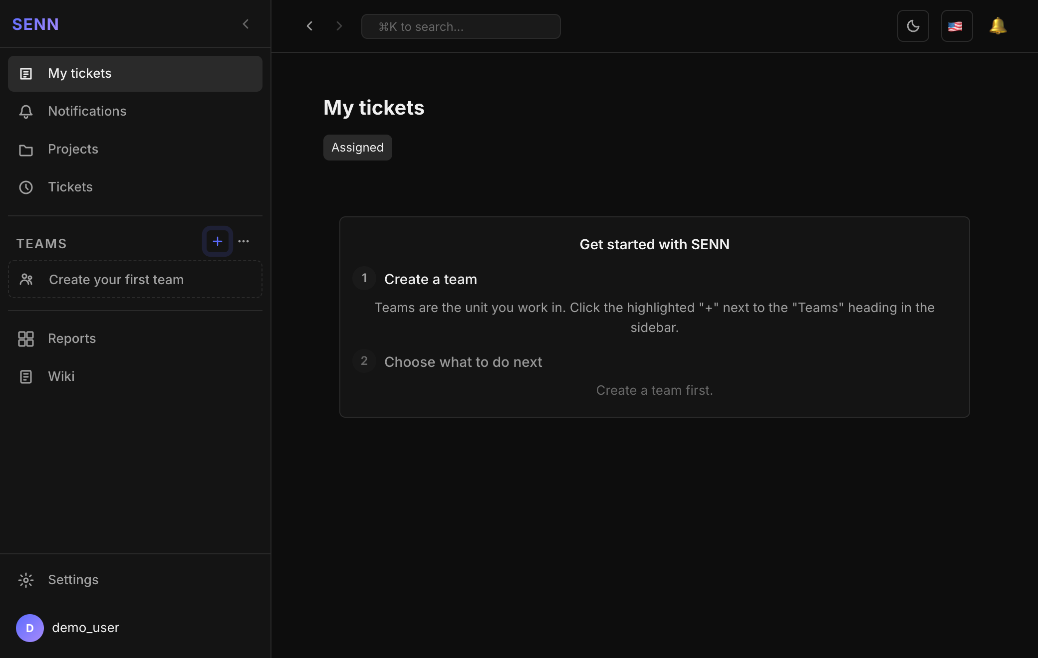Click the Projects folder icon
The width and height of the screenshot is (1038, 658).
point(26,150)
